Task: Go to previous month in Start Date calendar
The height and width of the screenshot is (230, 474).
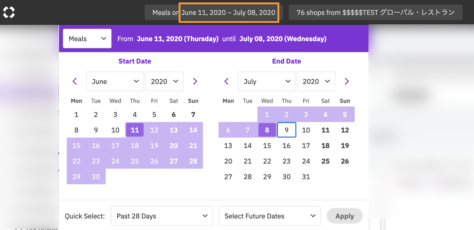Action: [74, 81]
